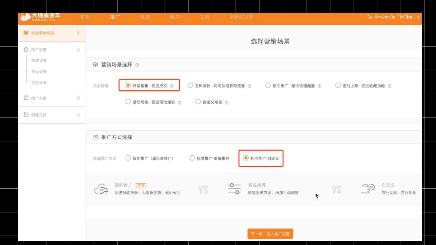Click 下一步，进入推广设置 button
This screenshot has height=245, width=436.
[x=270, y=234]
